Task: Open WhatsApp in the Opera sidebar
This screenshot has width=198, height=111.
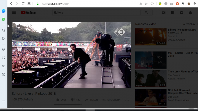Action: click(4, 19)
